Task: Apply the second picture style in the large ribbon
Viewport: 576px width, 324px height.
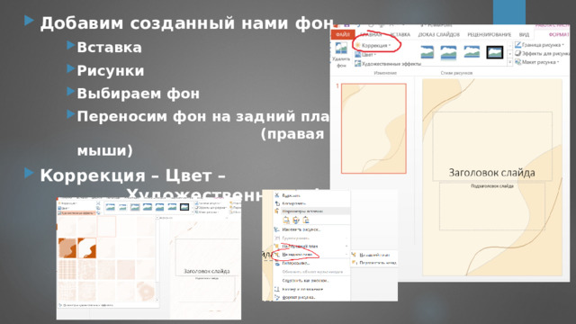Action: click(448, 52)
